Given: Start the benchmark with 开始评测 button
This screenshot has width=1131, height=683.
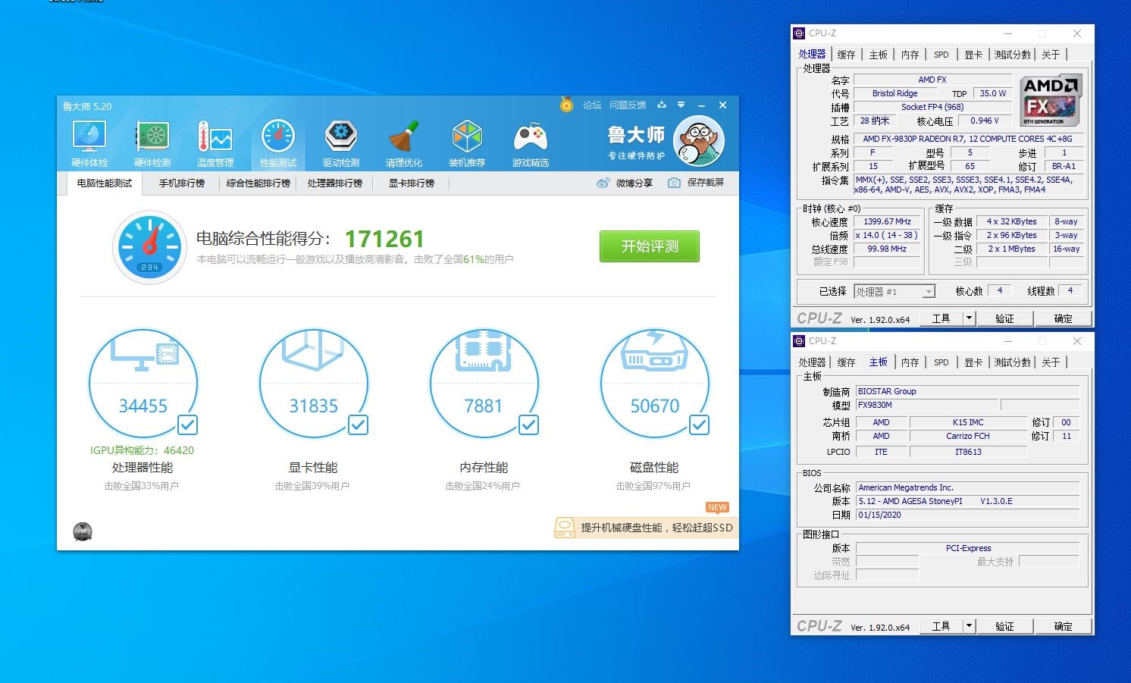Looking at the screenshot, I should tap(650, 246).
